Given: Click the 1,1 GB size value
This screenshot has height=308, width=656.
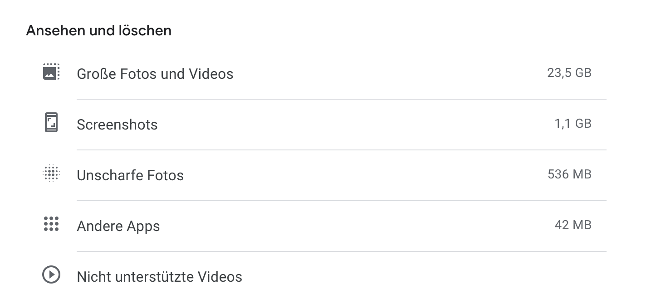Looking at the screenshot, I should pyautogui.click(x=573, y=124).
